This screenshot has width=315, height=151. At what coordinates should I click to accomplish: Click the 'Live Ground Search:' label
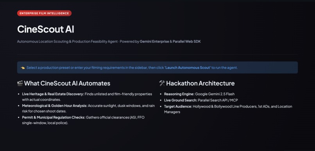pos(181,100)
